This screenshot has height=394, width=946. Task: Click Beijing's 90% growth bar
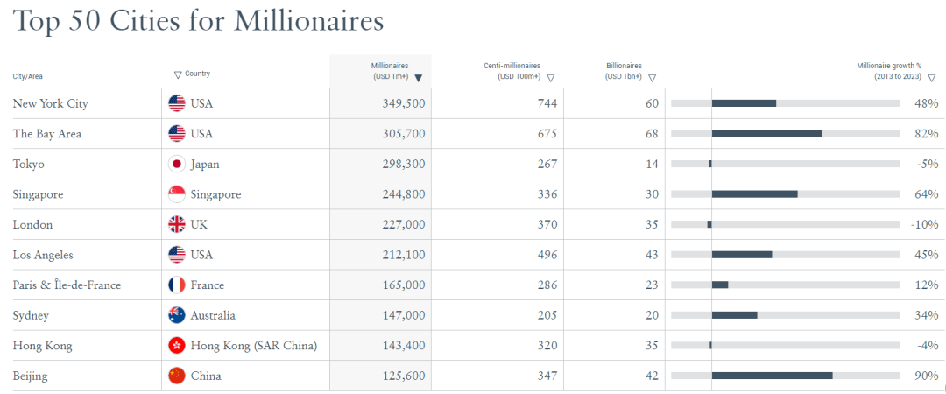tap(772, 376)
